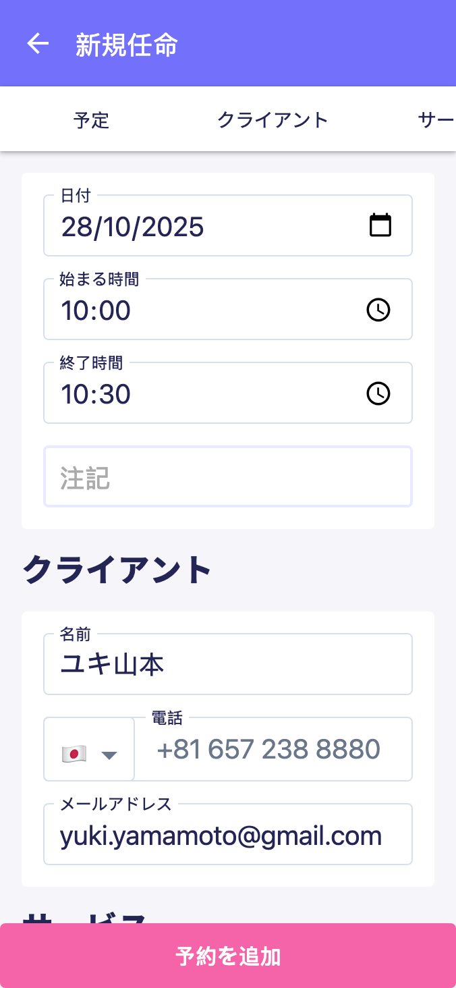Screen dimensions: 456x988
Task: Expand the country code dropdown arrow
Action: (109, 754)
